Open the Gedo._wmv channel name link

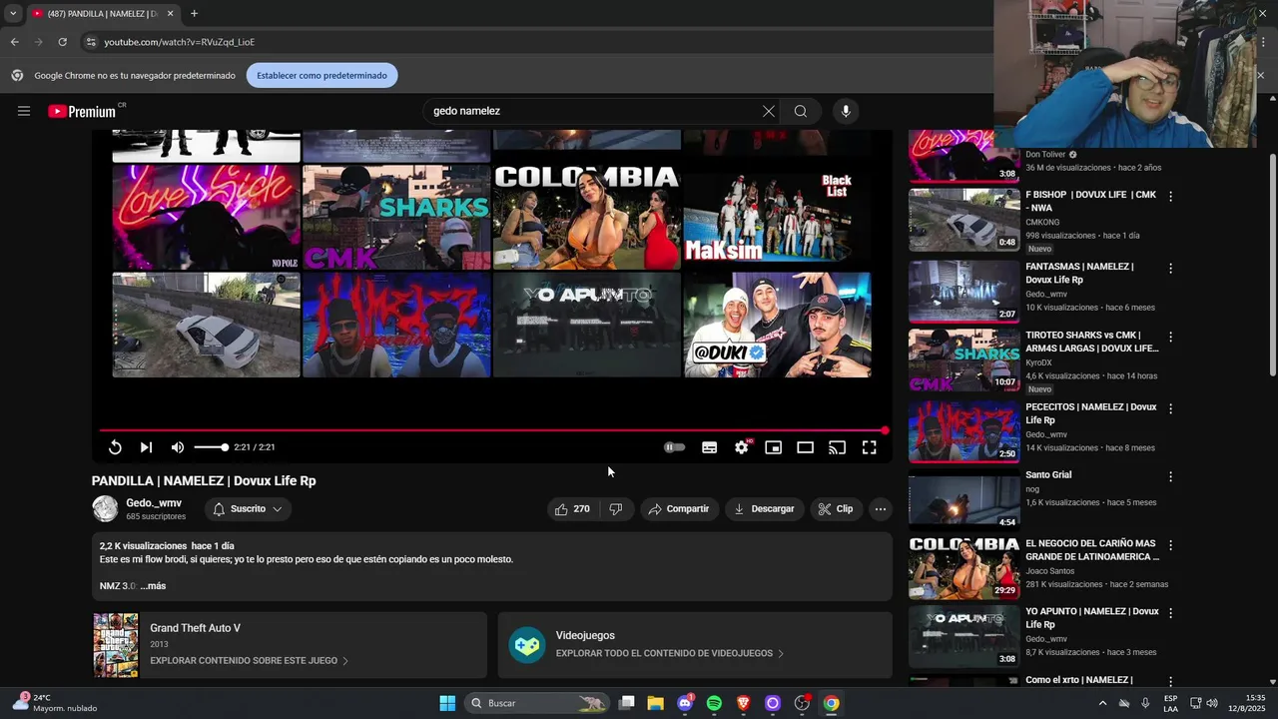(x=154, y=503)
